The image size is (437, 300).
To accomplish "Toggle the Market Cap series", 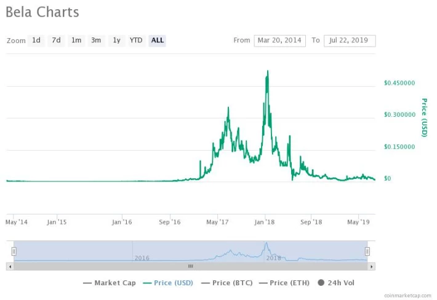I will (110, 283).
